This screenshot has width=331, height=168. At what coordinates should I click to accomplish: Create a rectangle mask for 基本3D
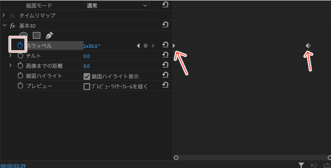(36, 35)
